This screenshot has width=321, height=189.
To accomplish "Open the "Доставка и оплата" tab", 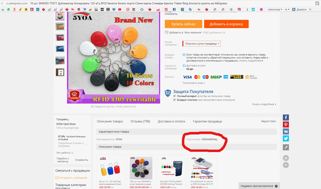I will click(x=172, y=121).
